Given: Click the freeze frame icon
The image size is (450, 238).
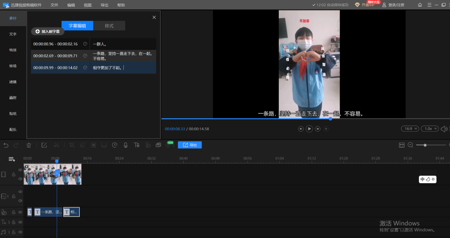Looking at the screenshot, I should [104, 145].
